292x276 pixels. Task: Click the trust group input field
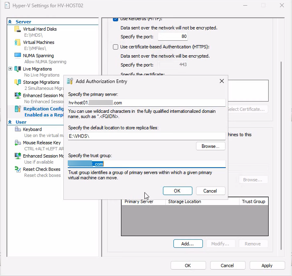pos(146,164)
